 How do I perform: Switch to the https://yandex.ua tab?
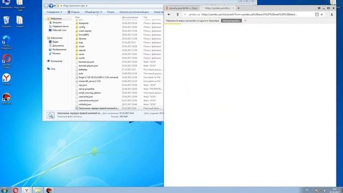[218, 8]
